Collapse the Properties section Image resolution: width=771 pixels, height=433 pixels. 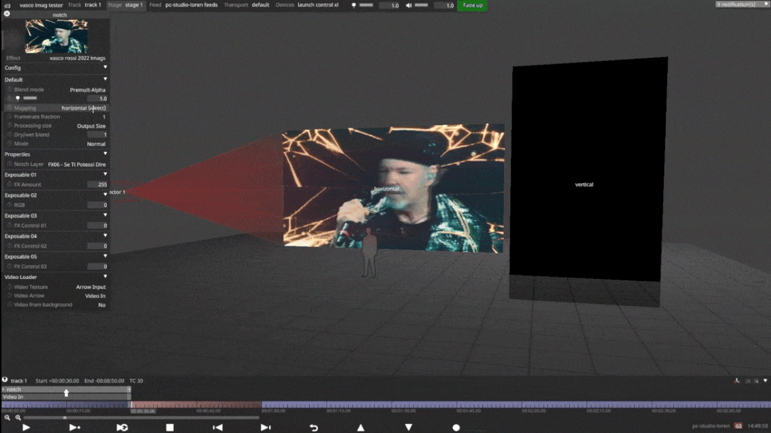click(105, 154)
